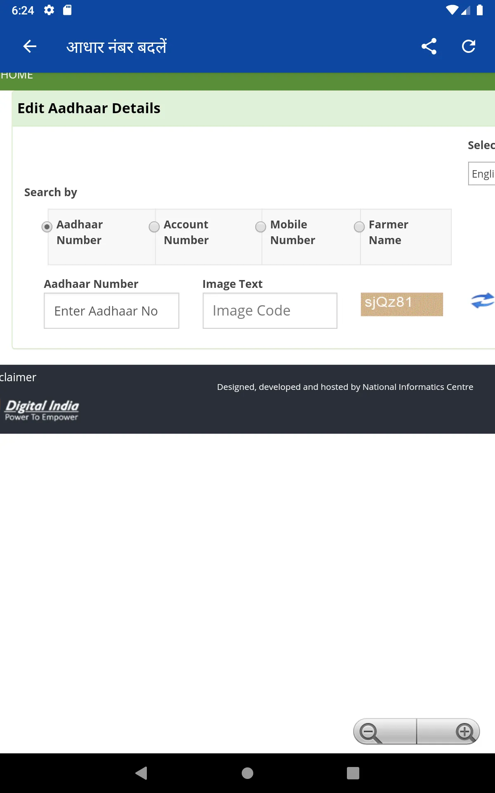The width and height of the screenshot is (495, 793).
Task: Tap the Android back navigation button
Action: coord(141,773)
